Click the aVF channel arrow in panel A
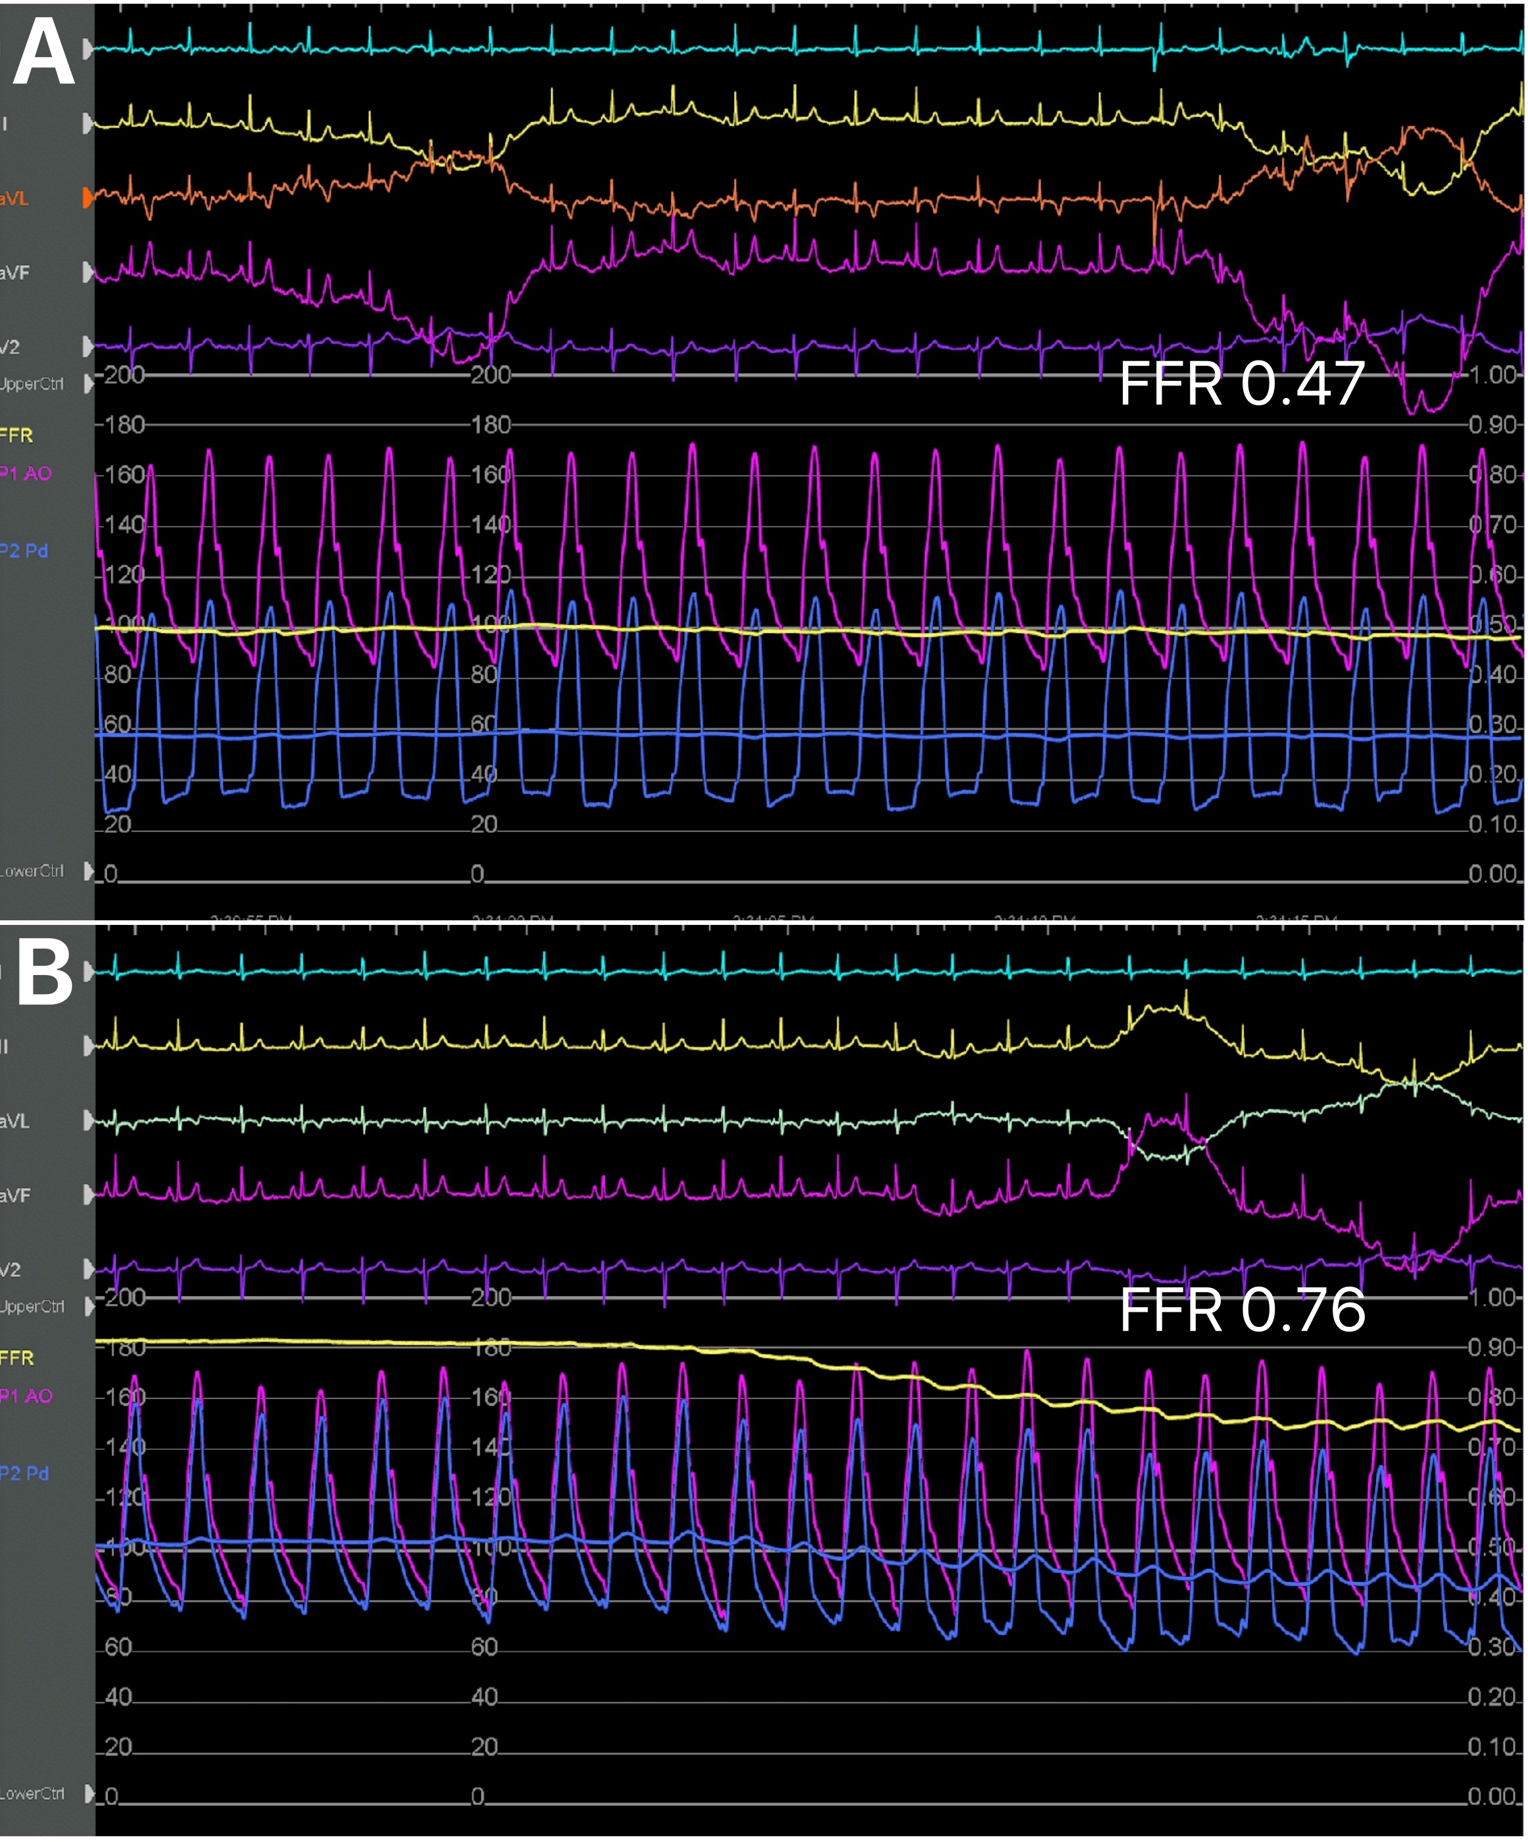 (87, 273)
